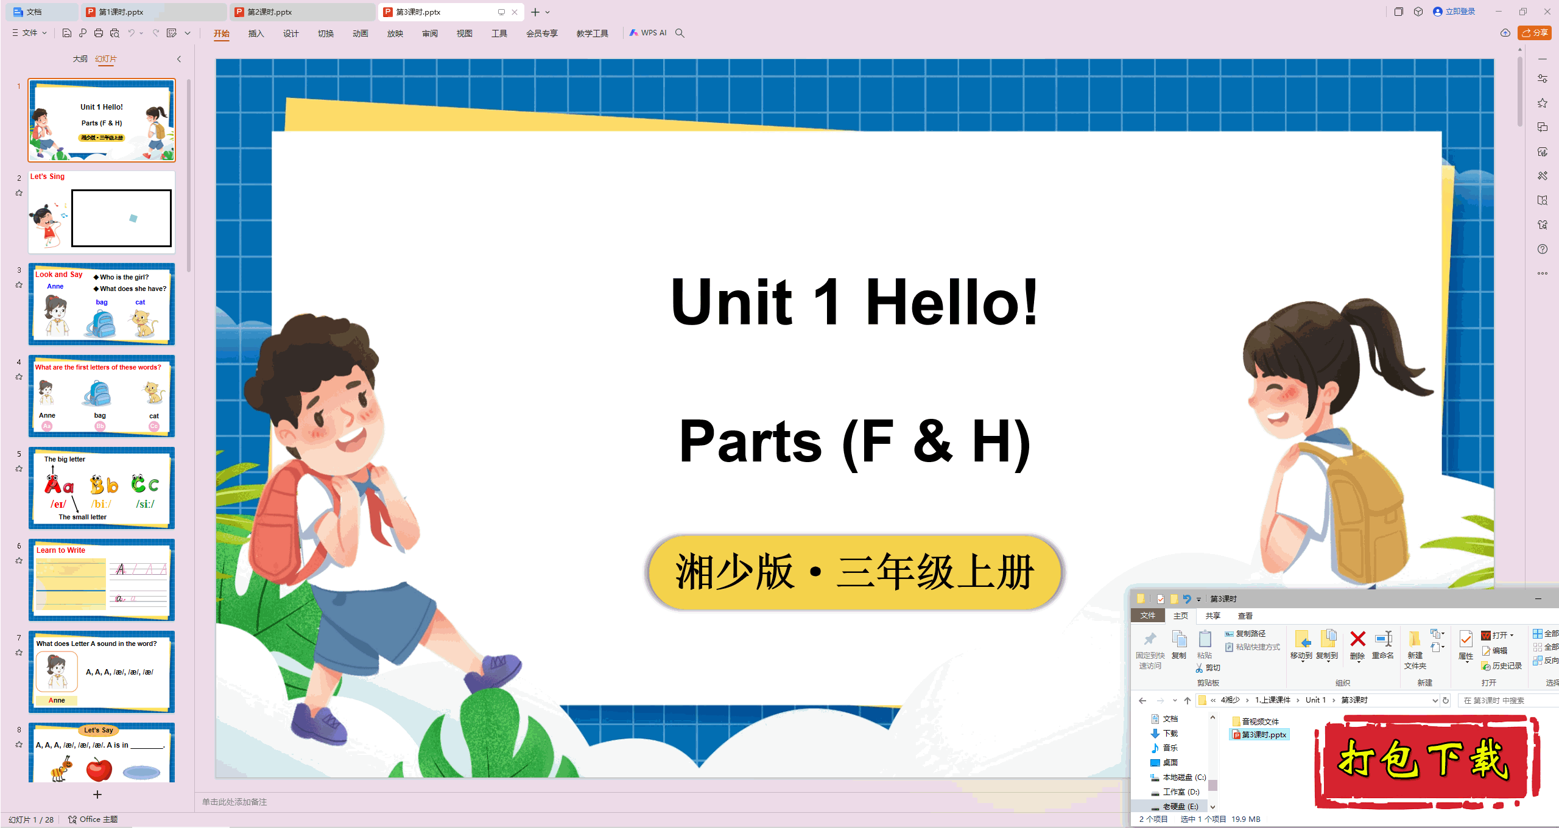Click 立即登录 login link

tap(1454, 12)
